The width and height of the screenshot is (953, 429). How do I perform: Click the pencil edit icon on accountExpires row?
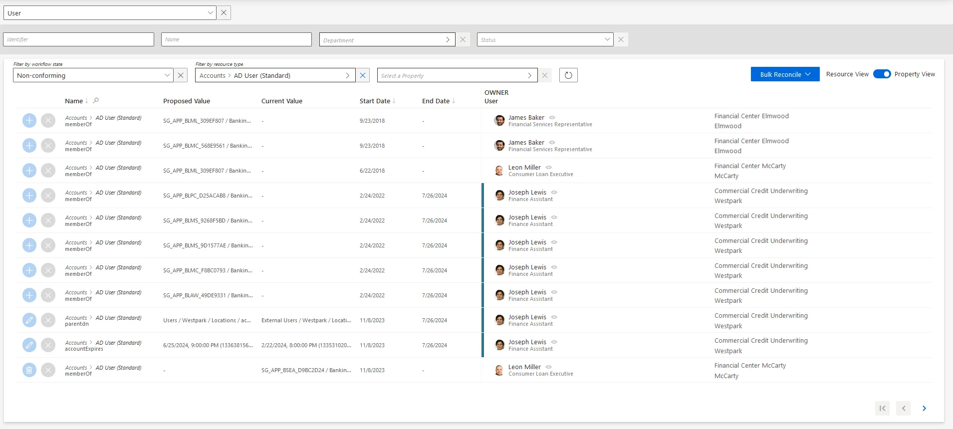pos(29,345)
